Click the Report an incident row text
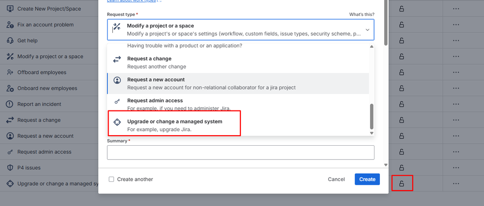Image resolution: width=484 pixels, height=206 pixels. click(39, 104)
